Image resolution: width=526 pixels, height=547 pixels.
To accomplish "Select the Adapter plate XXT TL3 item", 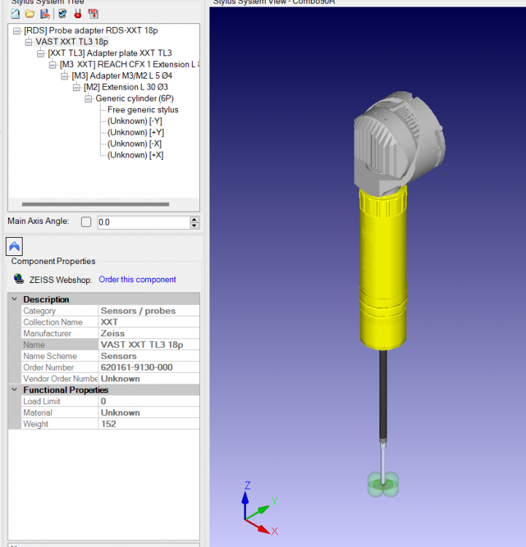I will pos(109,54).
